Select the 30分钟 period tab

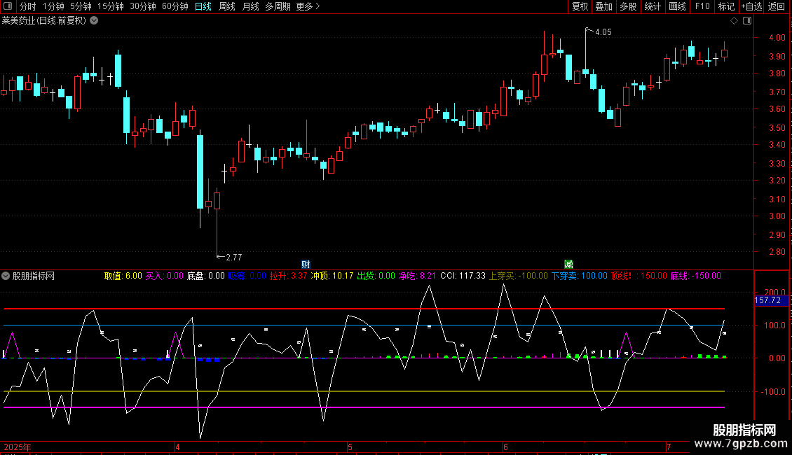click(142, 6)
